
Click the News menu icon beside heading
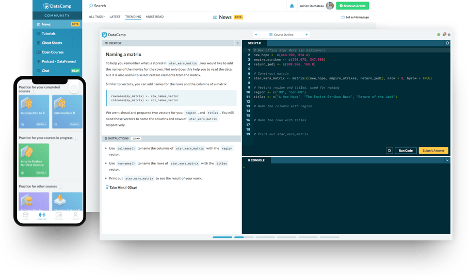[215, 17]
